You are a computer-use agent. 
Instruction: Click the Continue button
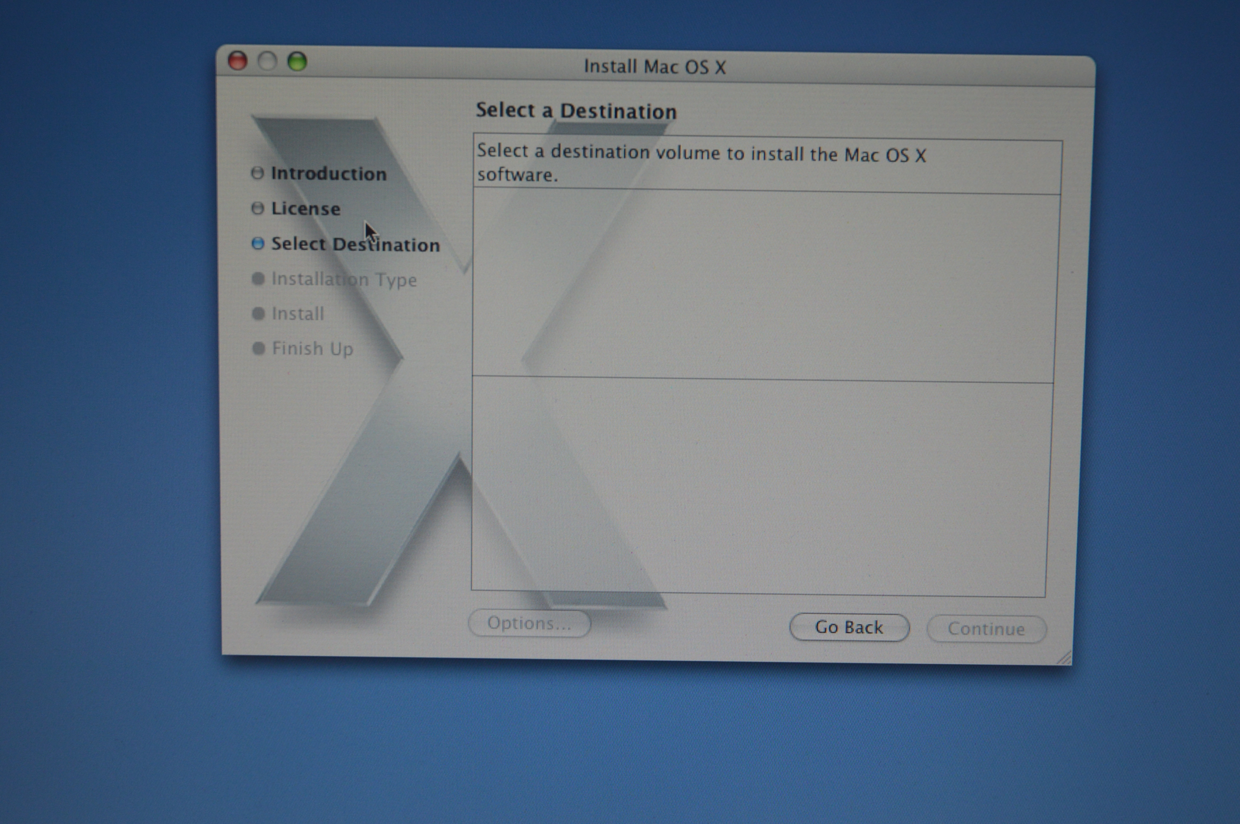[x=986, y=629]
